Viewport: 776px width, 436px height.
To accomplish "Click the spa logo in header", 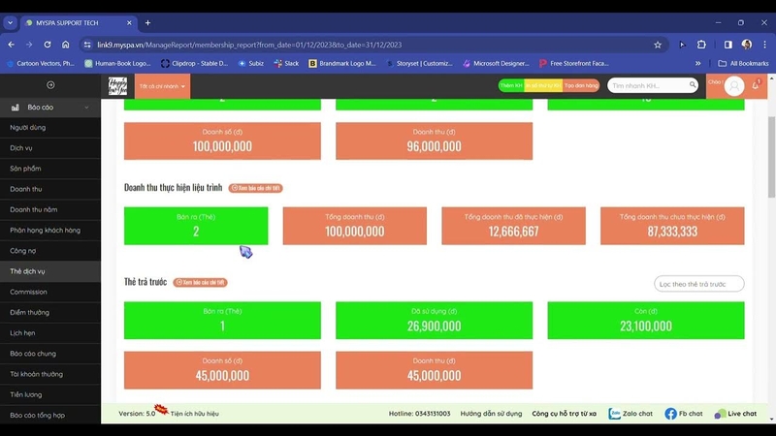I will (x=117, y=86).
